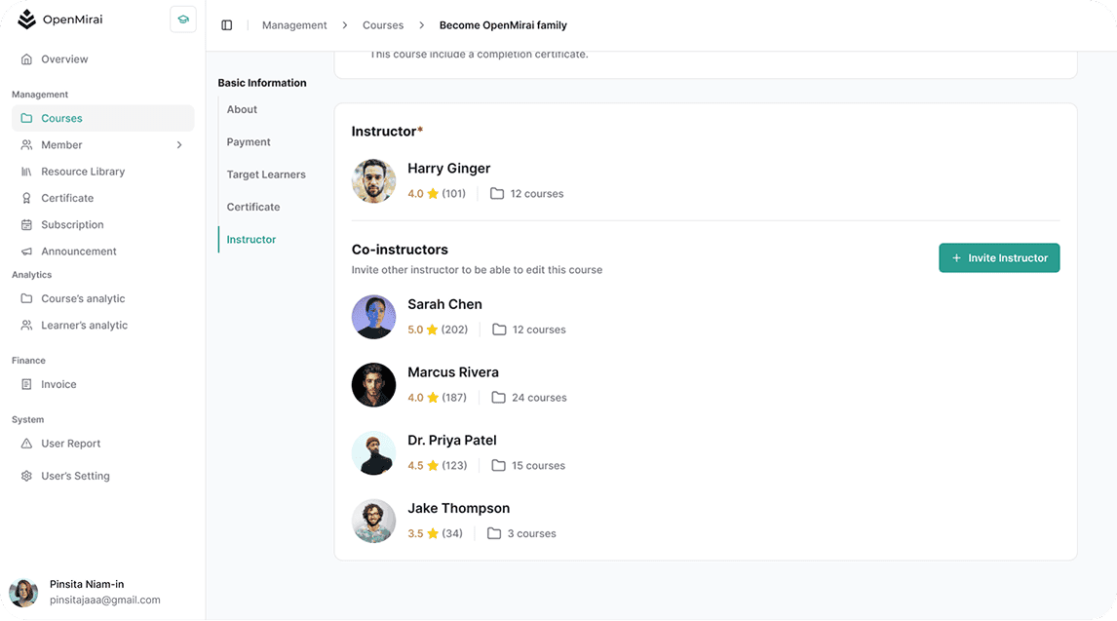Open Announcement in the sidebar

tap(78, 252)
